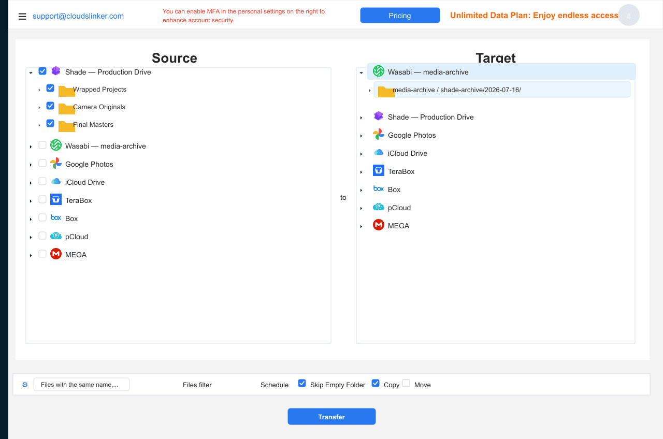Click the Box icon in Source list
The image size is (663, 439).
(56, 217)
